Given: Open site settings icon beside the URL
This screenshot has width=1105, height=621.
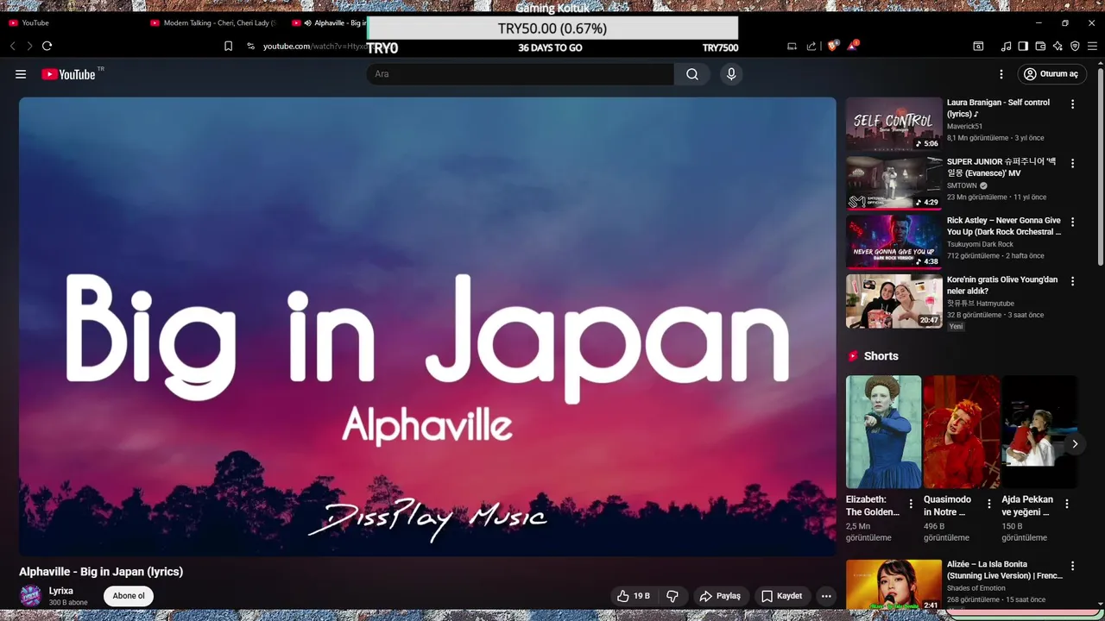Looking at the screenshot, I should coord(250,46).
